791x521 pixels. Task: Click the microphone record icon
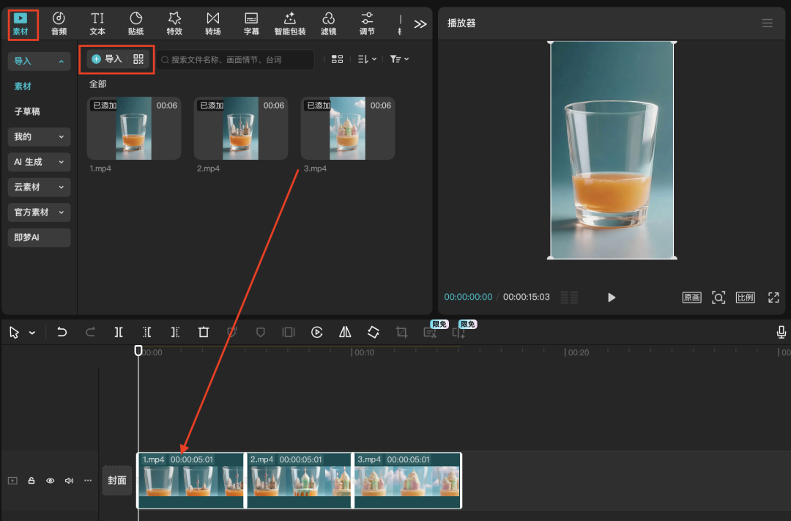781,332
